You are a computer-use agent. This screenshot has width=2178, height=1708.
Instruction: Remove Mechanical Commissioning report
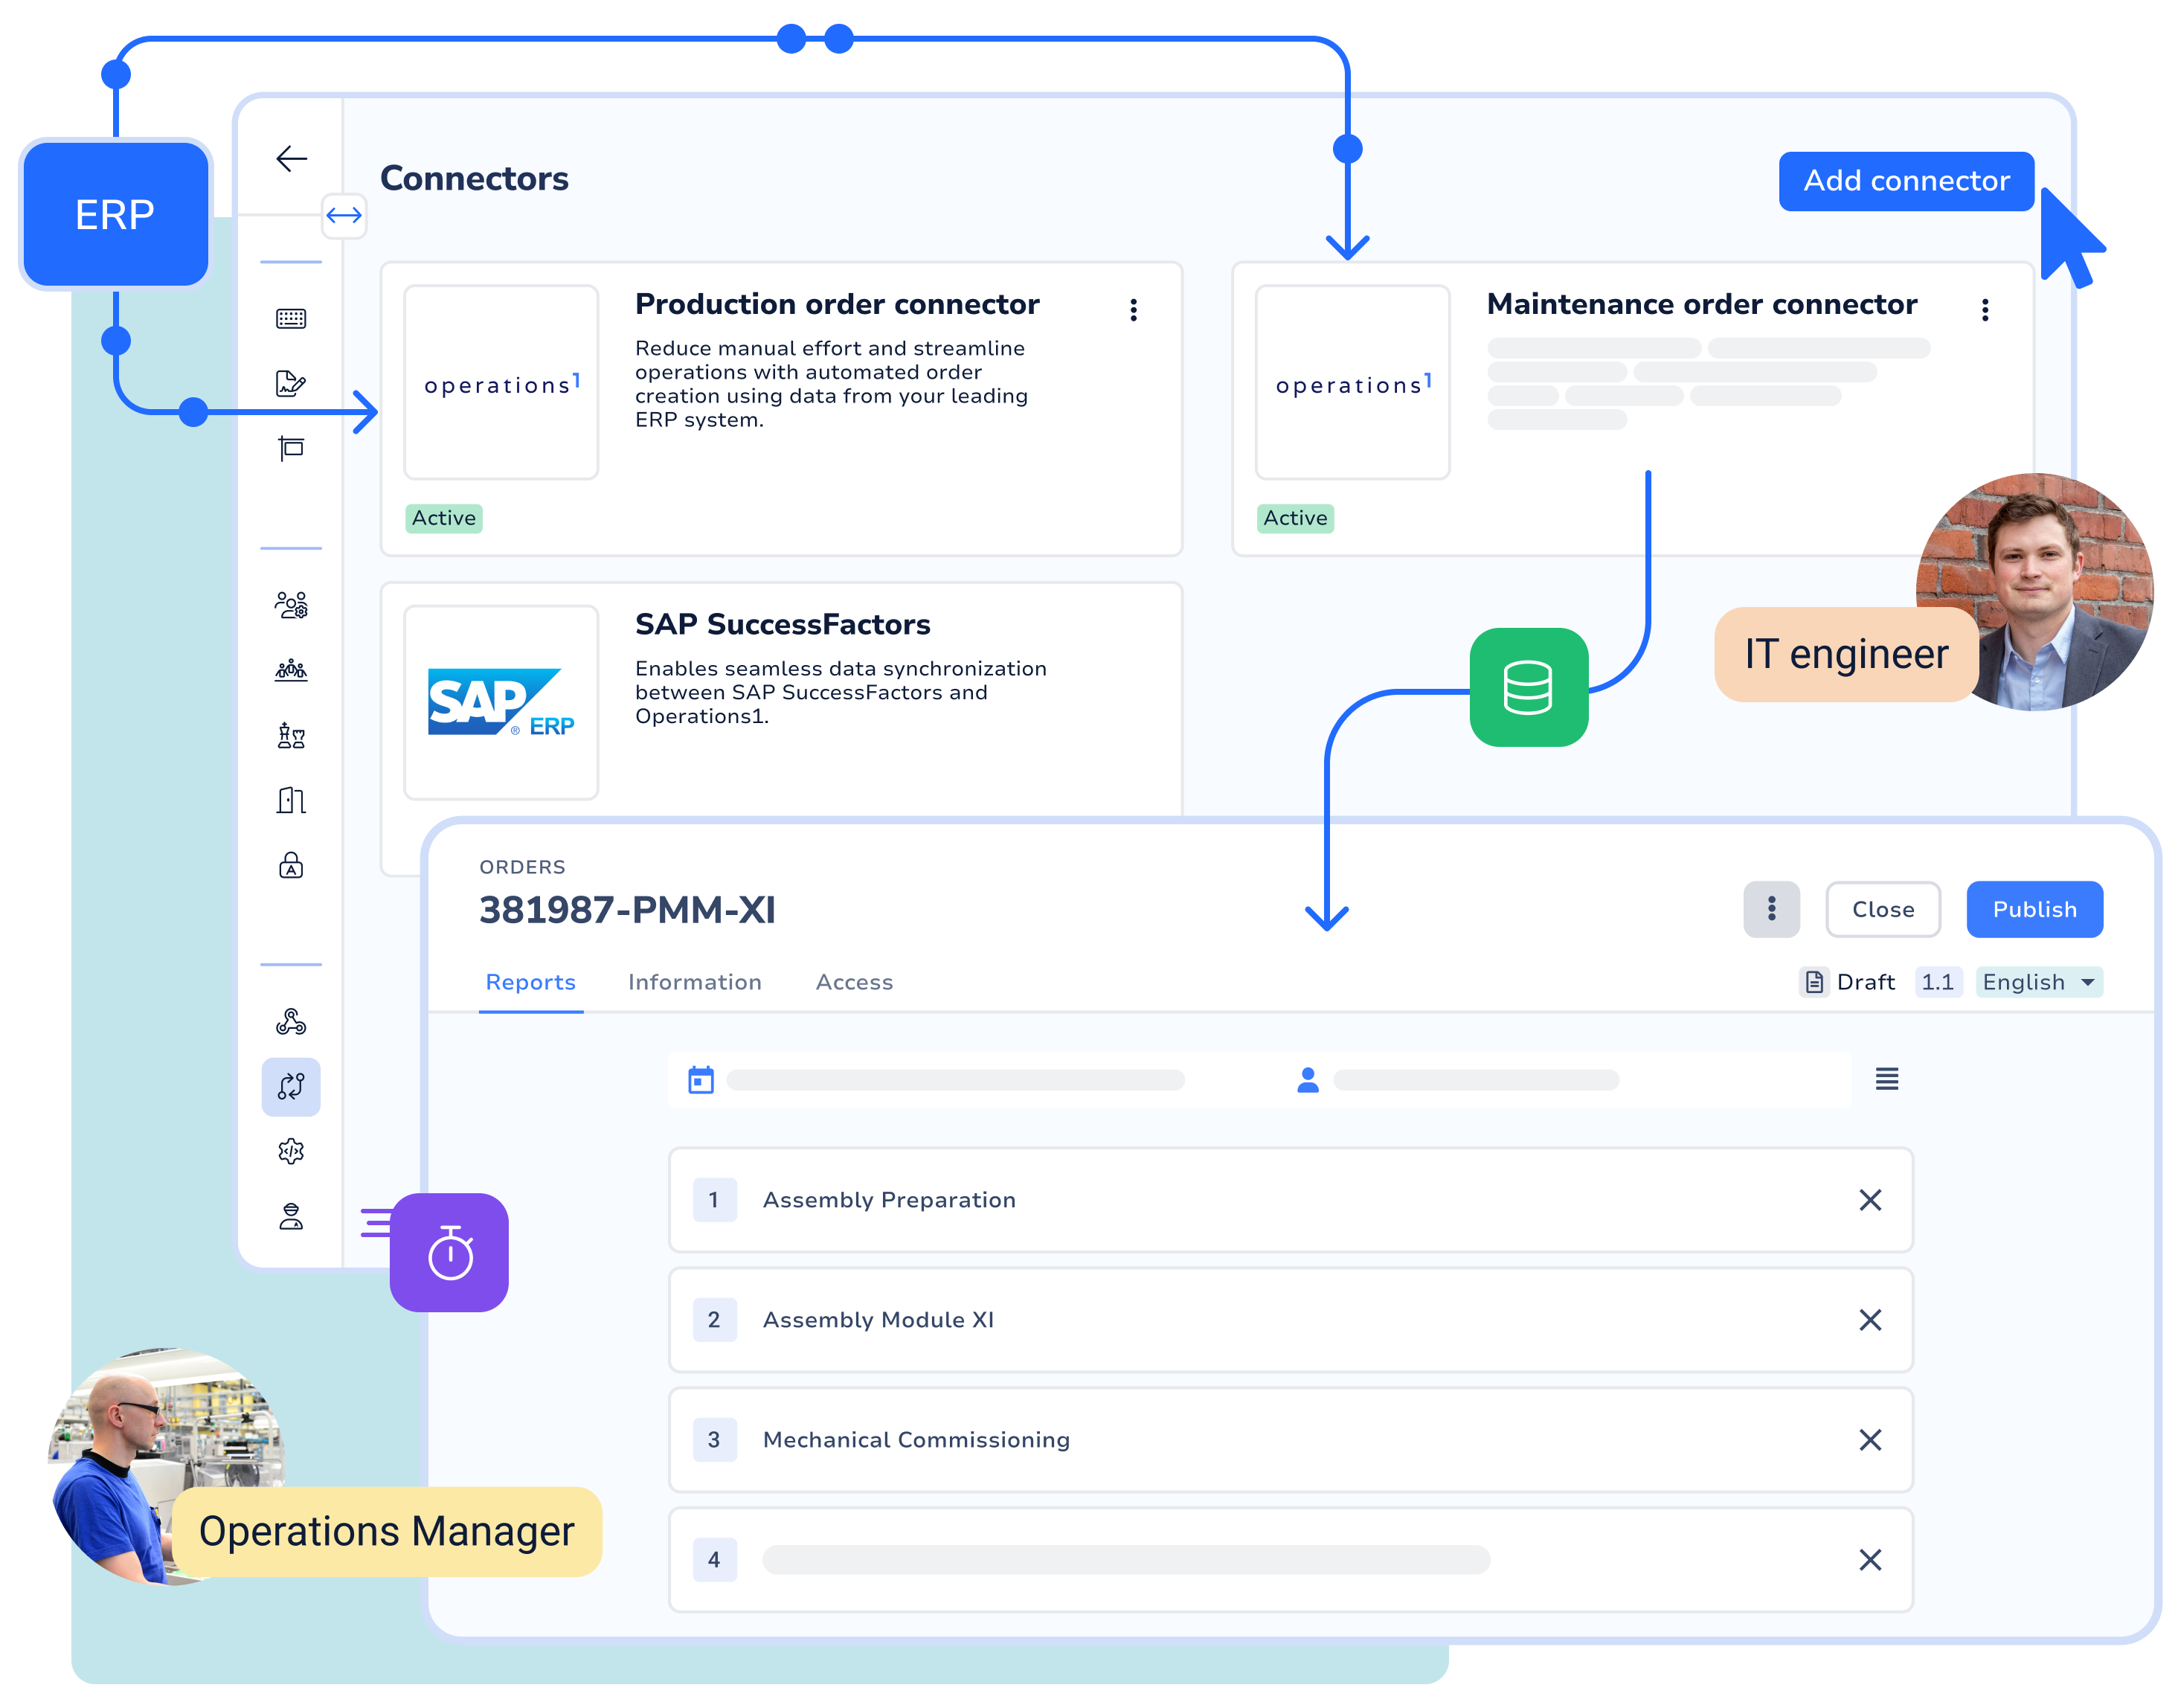(x=1869, y=1439)
